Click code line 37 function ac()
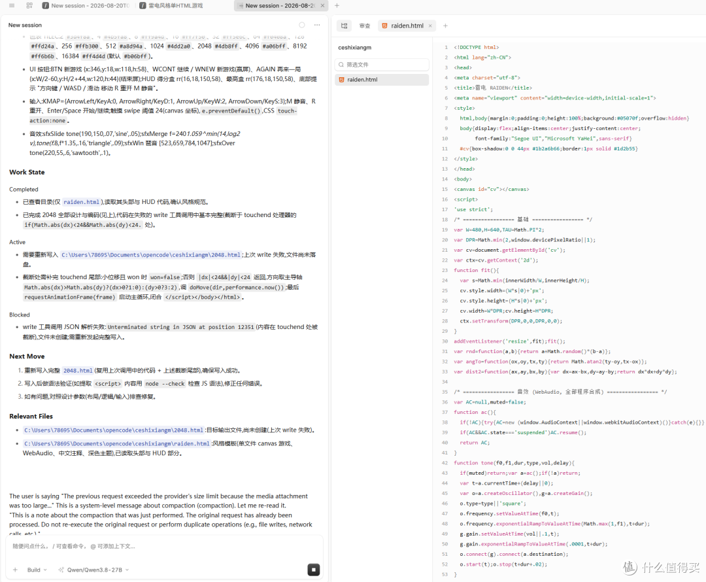Viewport: 706px width, 582px height. click(x=475, y=412)
